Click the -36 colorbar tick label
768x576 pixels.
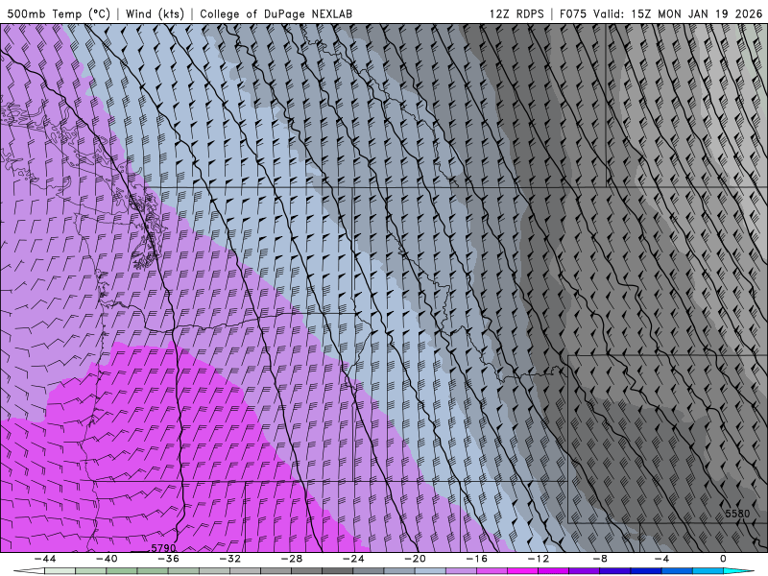(x=168, y=559)
